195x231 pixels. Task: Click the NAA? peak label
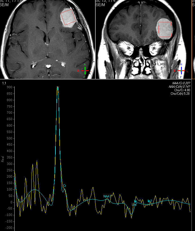107,196
